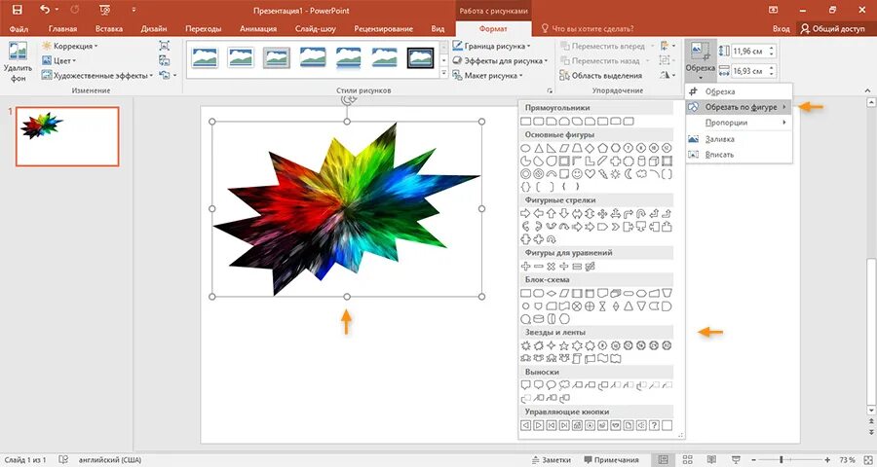Screen dimensions: 877x467
Task: Select the Smiley Face shape
Action: click(577, 174)
